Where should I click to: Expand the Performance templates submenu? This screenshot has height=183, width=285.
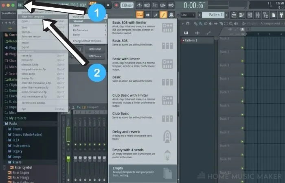pos(88,30)
